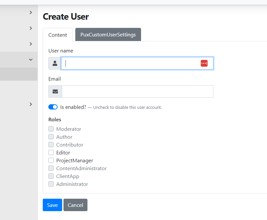
Task: Expand the topmost sidebar chevron
Action: (31, 12)
